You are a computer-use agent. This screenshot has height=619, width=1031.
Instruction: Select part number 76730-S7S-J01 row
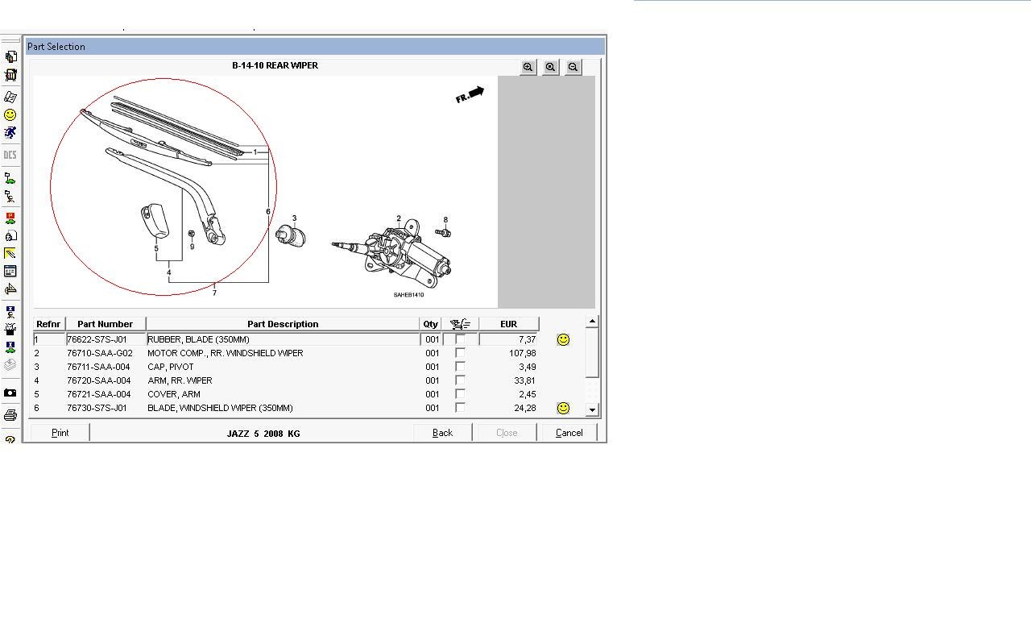[97, 408]
